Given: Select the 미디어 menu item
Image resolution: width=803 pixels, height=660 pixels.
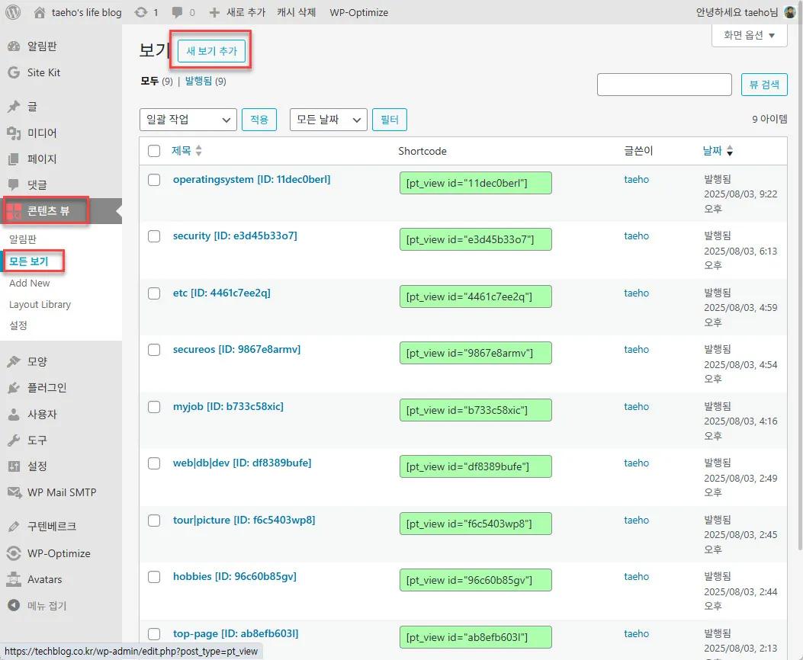Looking at the screenshot, I should click(42, 133).
